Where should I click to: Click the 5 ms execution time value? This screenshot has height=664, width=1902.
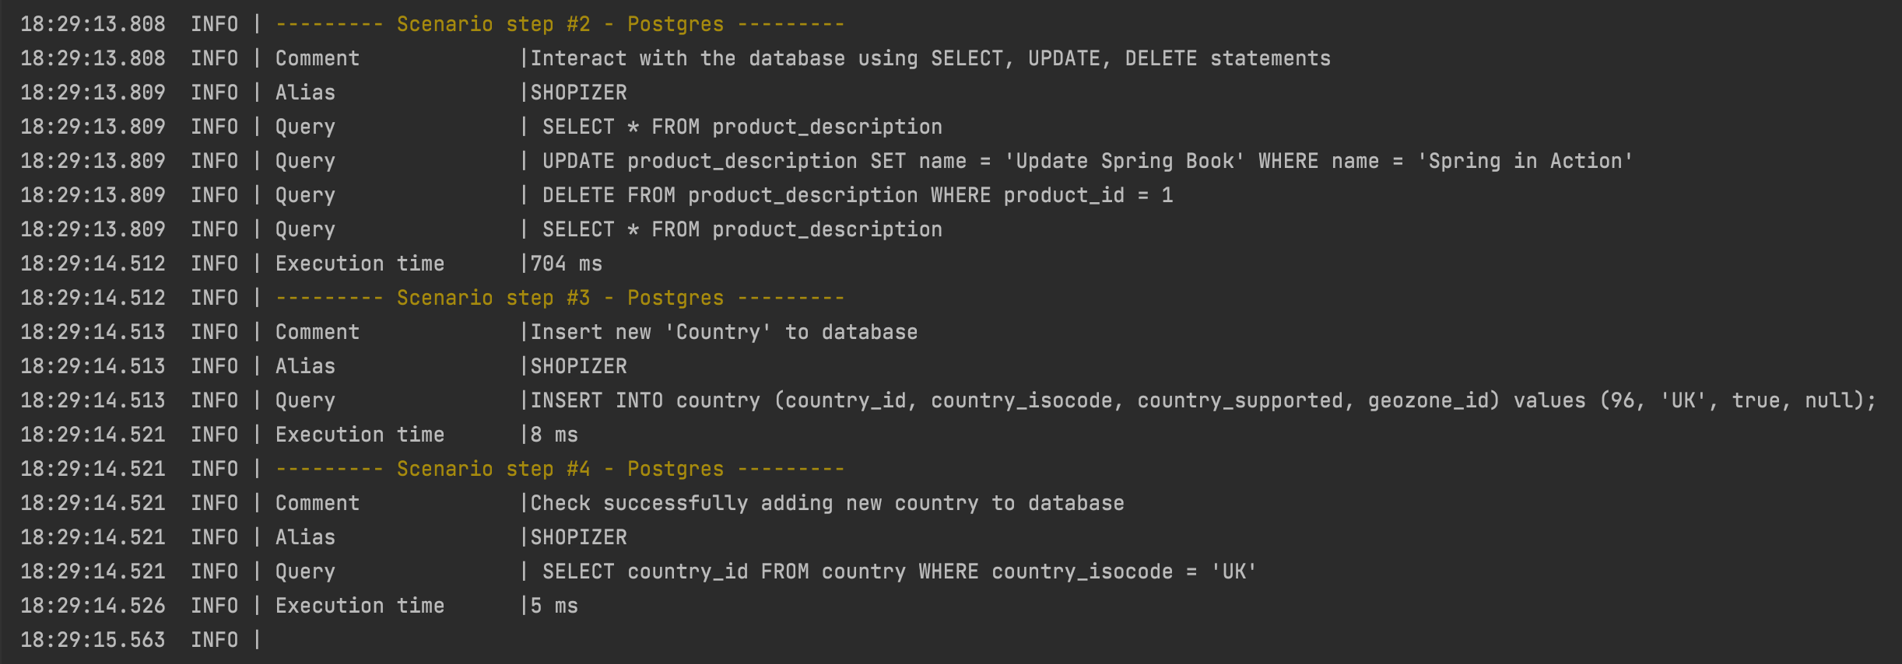554,606
